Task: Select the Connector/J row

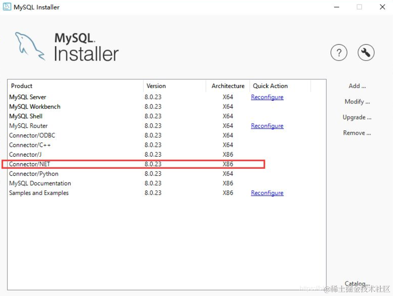Action: (x=167, y=154)
